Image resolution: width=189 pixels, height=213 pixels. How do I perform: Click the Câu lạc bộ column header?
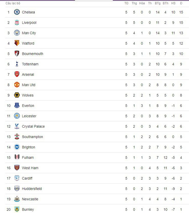[13, 3]
